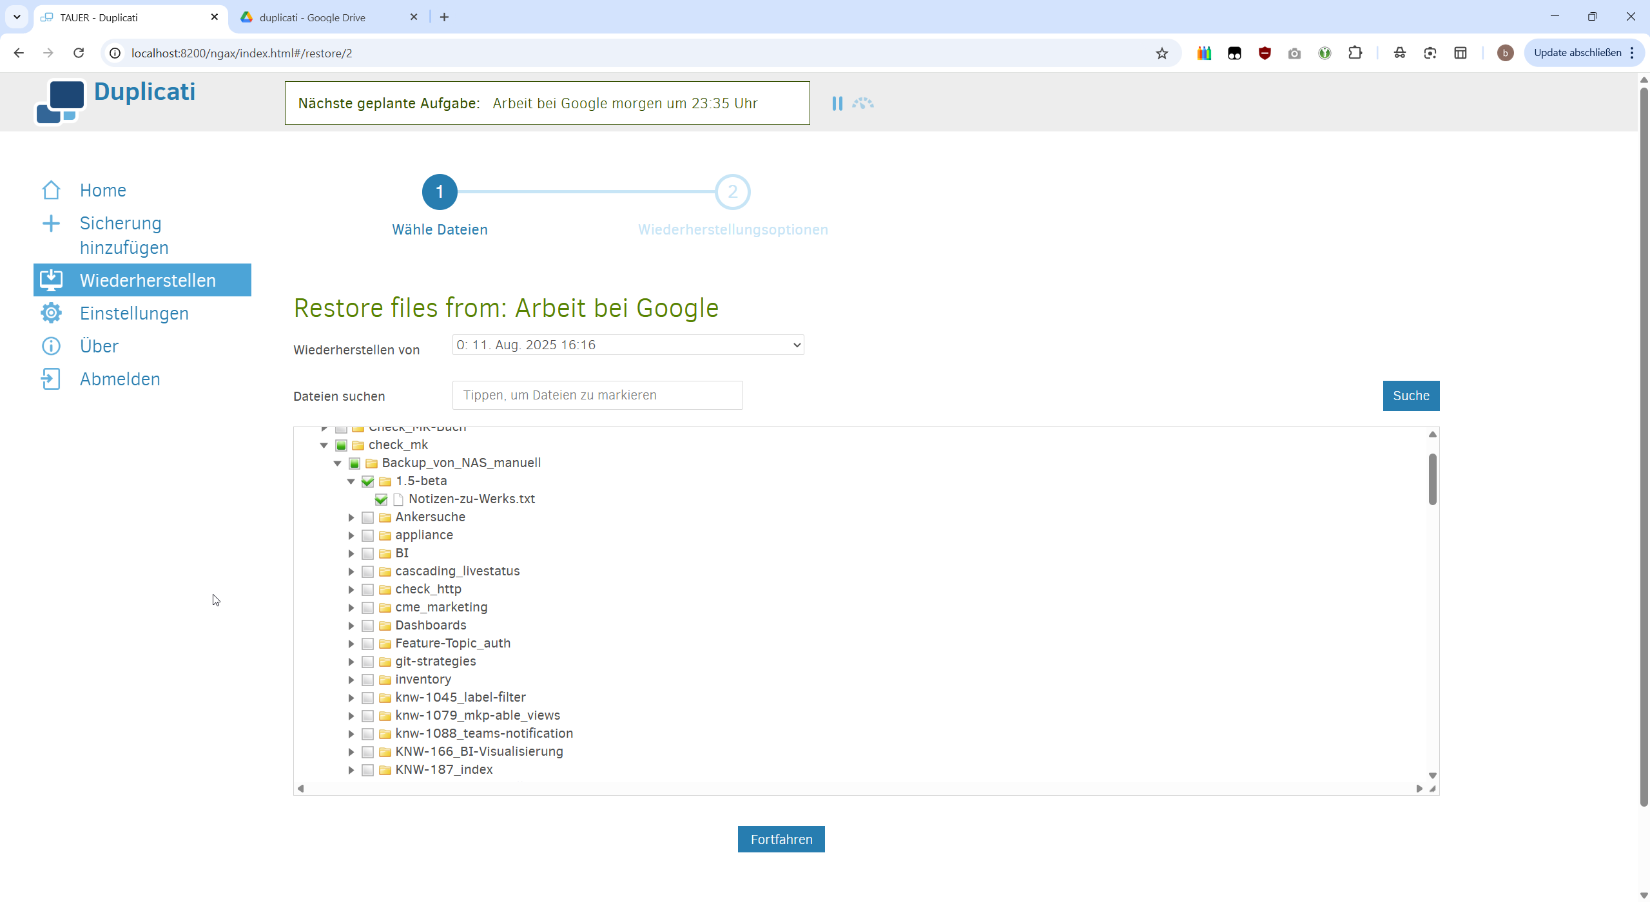Bookmark this page with star icon

(1162, 53)
